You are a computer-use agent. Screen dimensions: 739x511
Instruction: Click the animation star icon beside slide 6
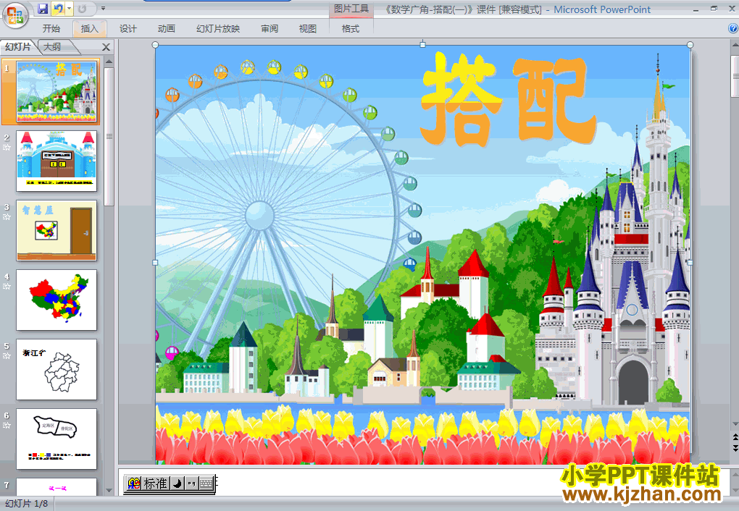pyautogui.click(x=7, y=426)
